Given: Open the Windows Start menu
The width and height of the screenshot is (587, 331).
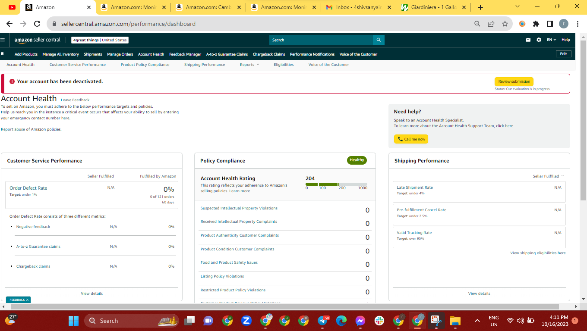Looking at the screenshot, I should pyautogui.click(x=74, y=321).
